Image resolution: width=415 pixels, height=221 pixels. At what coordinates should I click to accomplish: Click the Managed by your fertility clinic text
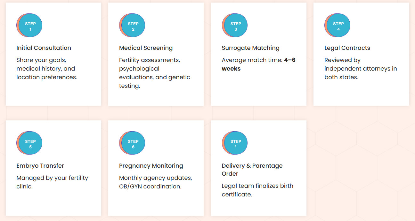(x=52, y=182)
